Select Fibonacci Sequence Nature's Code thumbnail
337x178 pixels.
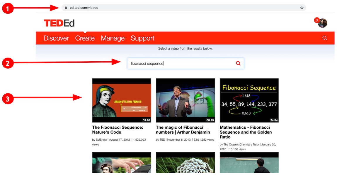click(122, 100)
